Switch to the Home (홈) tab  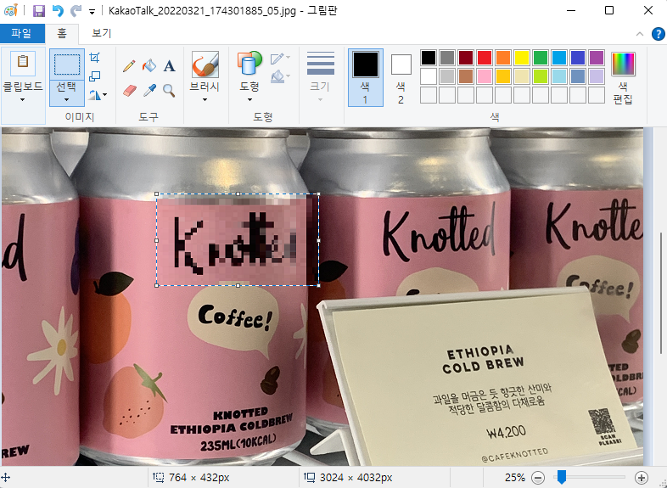coord(62,34)
